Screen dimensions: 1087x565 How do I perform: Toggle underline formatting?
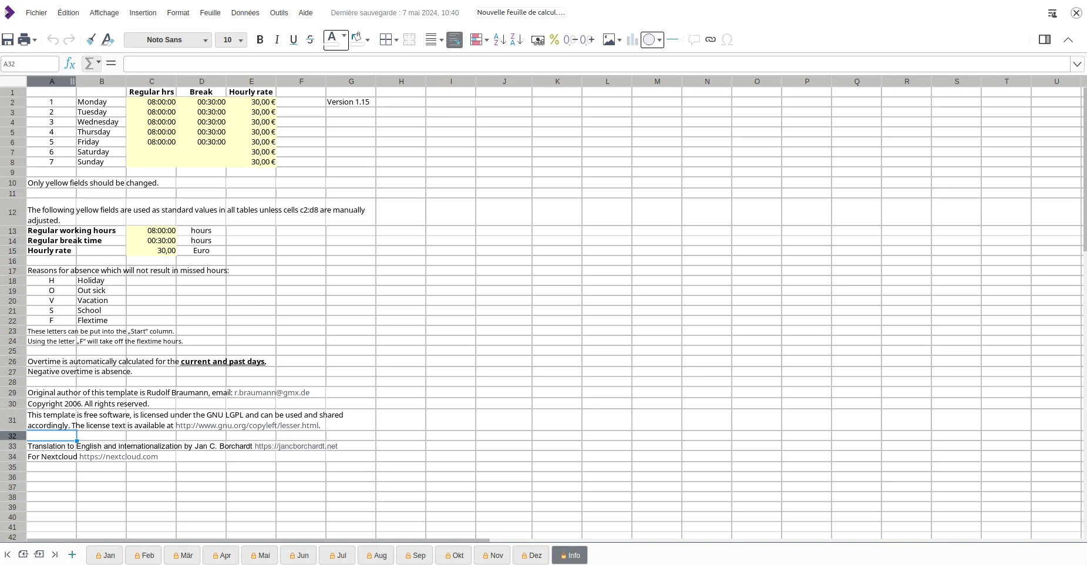coord(294,40)
